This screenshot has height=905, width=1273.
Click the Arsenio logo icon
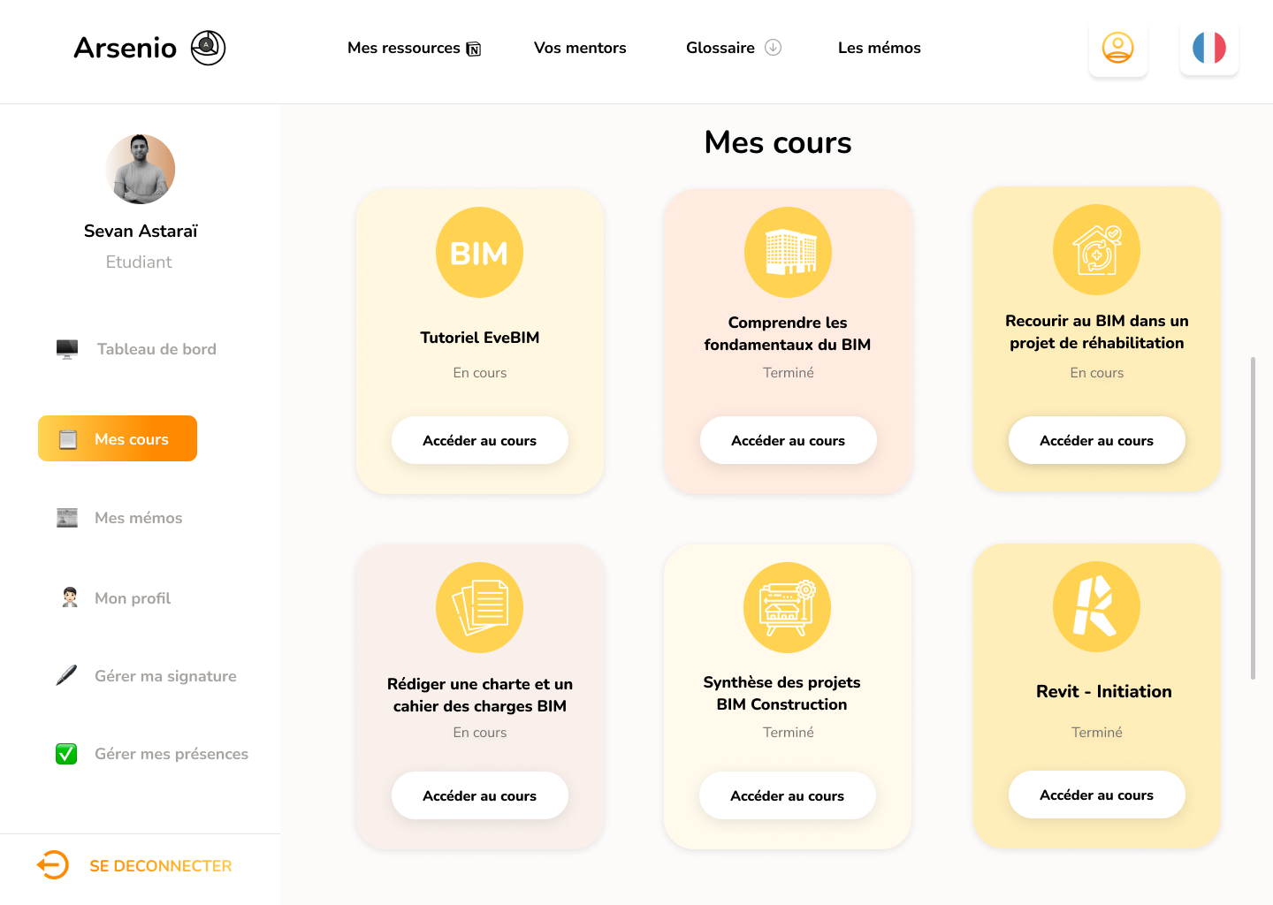(x=209, y=48)
